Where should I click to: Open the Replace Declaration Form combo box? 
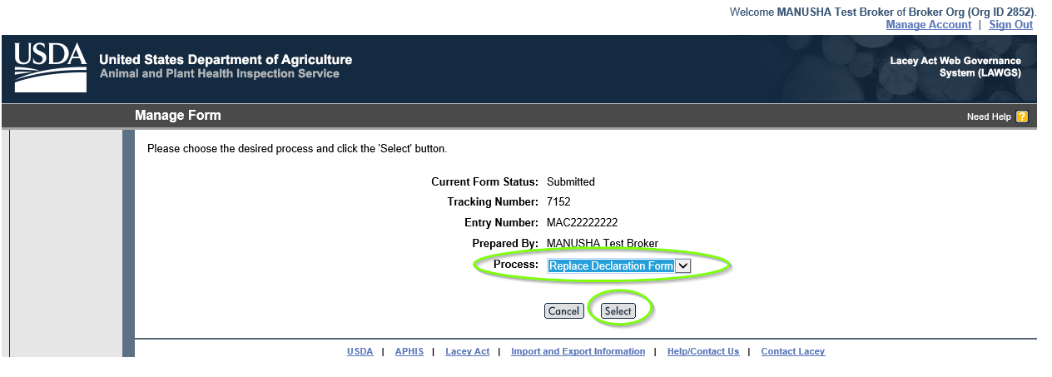click(x=619, y=265)
